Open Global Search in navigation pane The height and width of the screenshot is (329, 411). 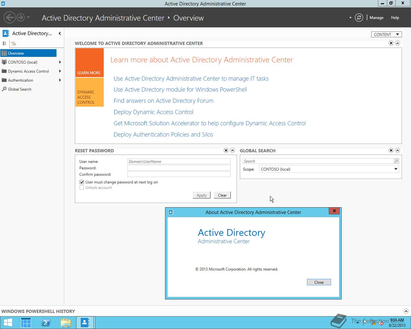point(19,89)
